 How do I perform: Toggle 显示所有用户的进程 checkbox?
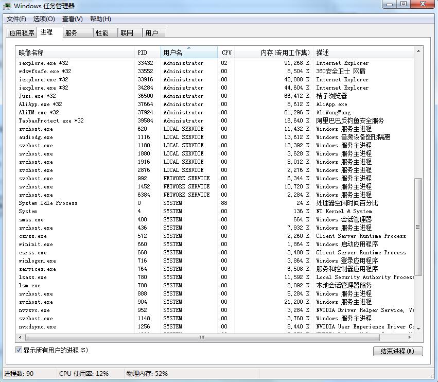click(19, 350)
